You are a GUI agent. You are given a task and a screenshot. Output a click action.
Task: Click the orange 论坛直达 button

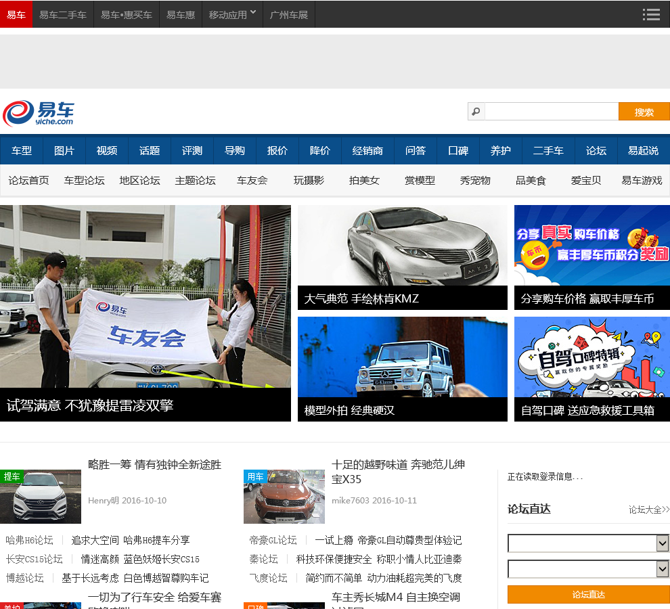[x=588, y=595]
